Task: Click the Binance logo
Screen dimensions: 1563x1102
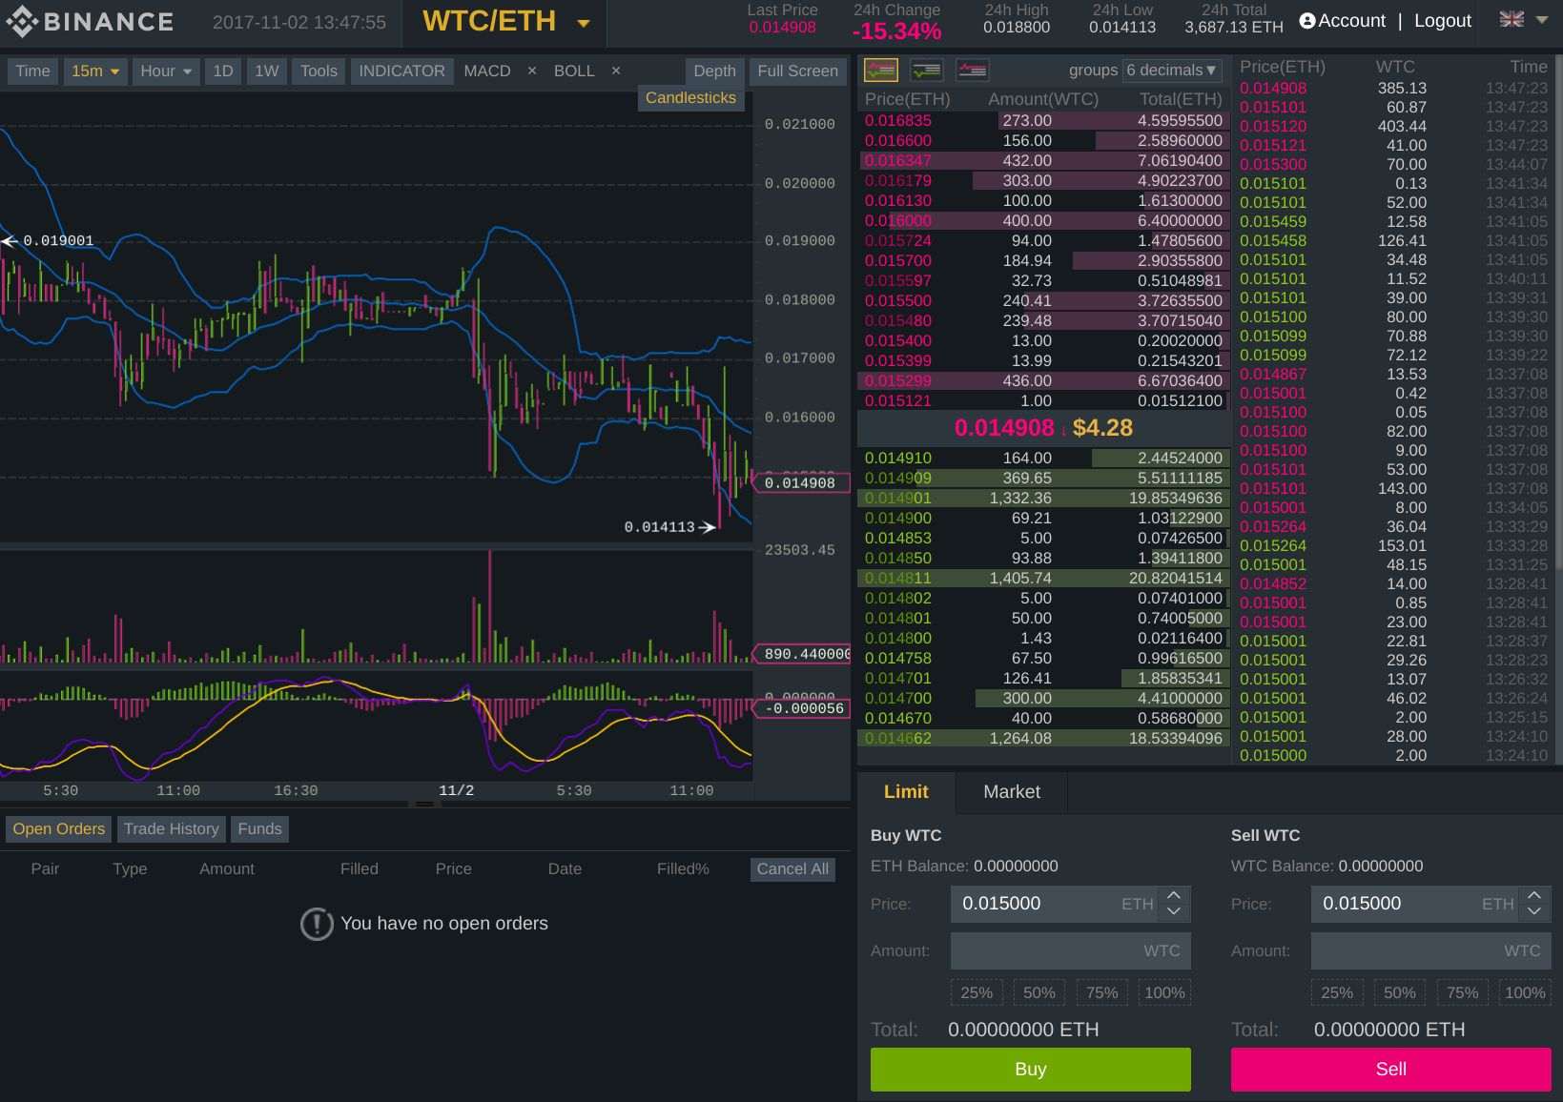Action: tap(91, 20)
